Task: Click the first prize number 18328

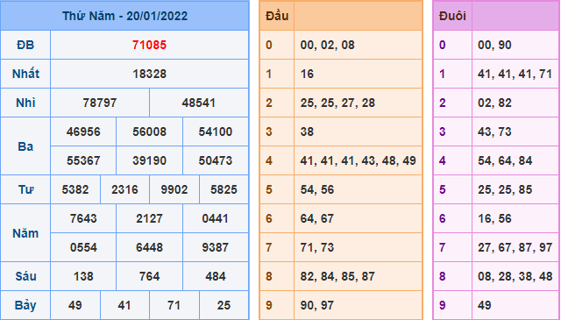Action: pos(149,75)
